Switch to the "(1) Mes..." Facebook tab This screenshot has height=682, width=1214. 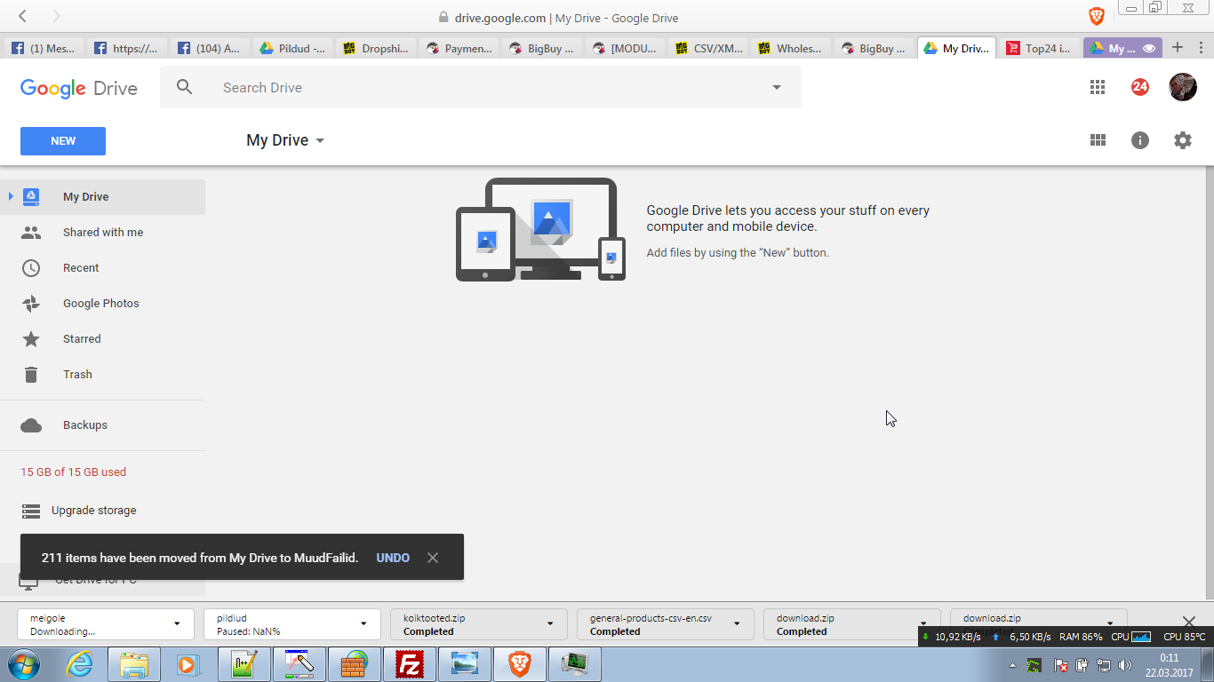coord(44,48)
